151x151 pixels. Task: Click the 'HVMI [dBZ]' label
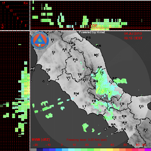pyautogui.click(x=41, y=140)
